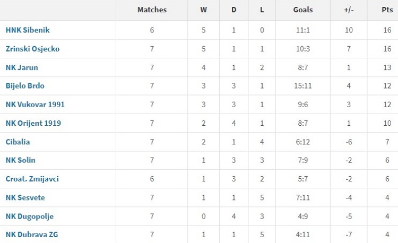Select the Cibalia team link
This screenshot has height=243, width=398.
tap(18, 142)
